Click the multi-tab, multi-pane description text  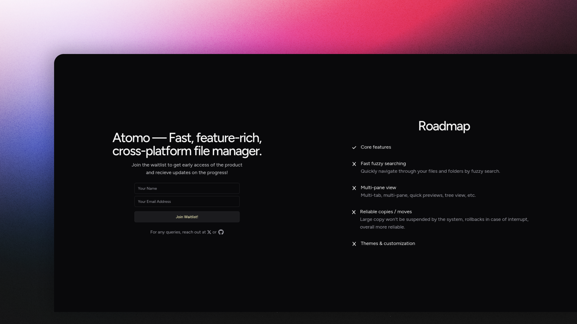tap(418, 195)
